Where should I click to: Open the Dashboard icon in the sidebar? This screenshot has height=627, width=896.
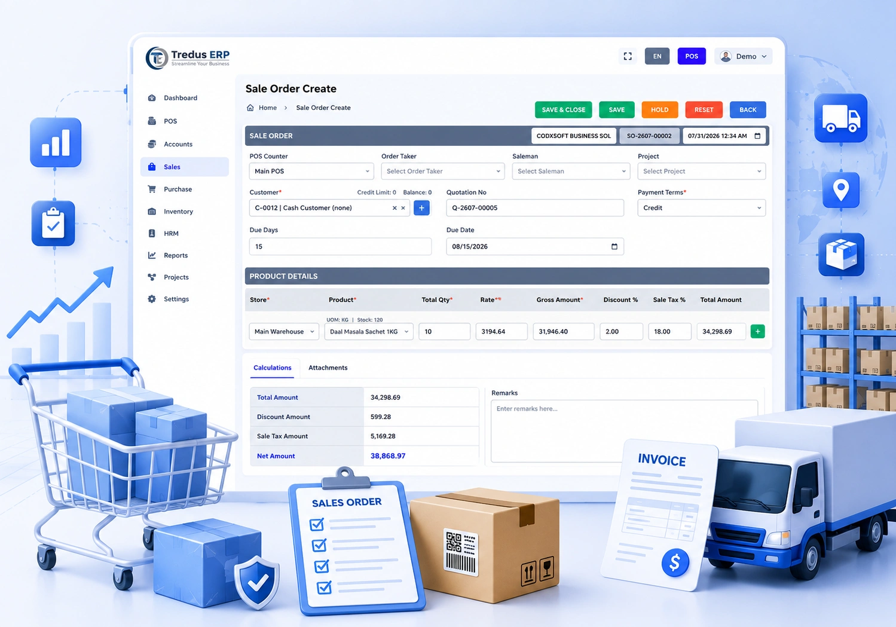[x=152, y=98]
